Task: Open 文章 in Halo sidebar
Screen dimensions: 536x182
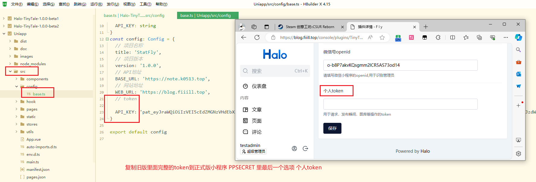Action: pos(257,110)
